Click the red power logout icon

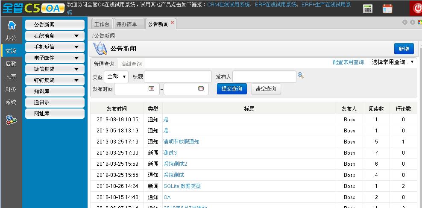tap(416, 9)
